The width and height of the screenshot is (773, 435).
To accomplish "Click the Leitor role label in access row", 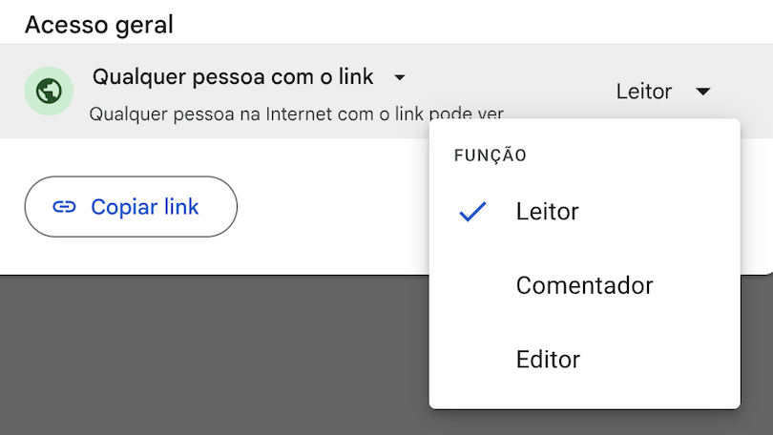I will tap(644, 92).
